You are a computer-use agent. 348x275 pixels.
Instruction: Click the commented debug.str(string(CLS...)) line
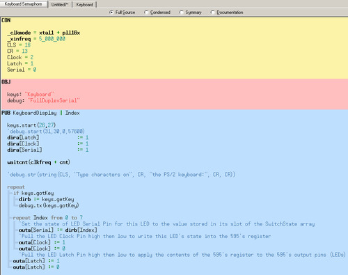(122, 175)
